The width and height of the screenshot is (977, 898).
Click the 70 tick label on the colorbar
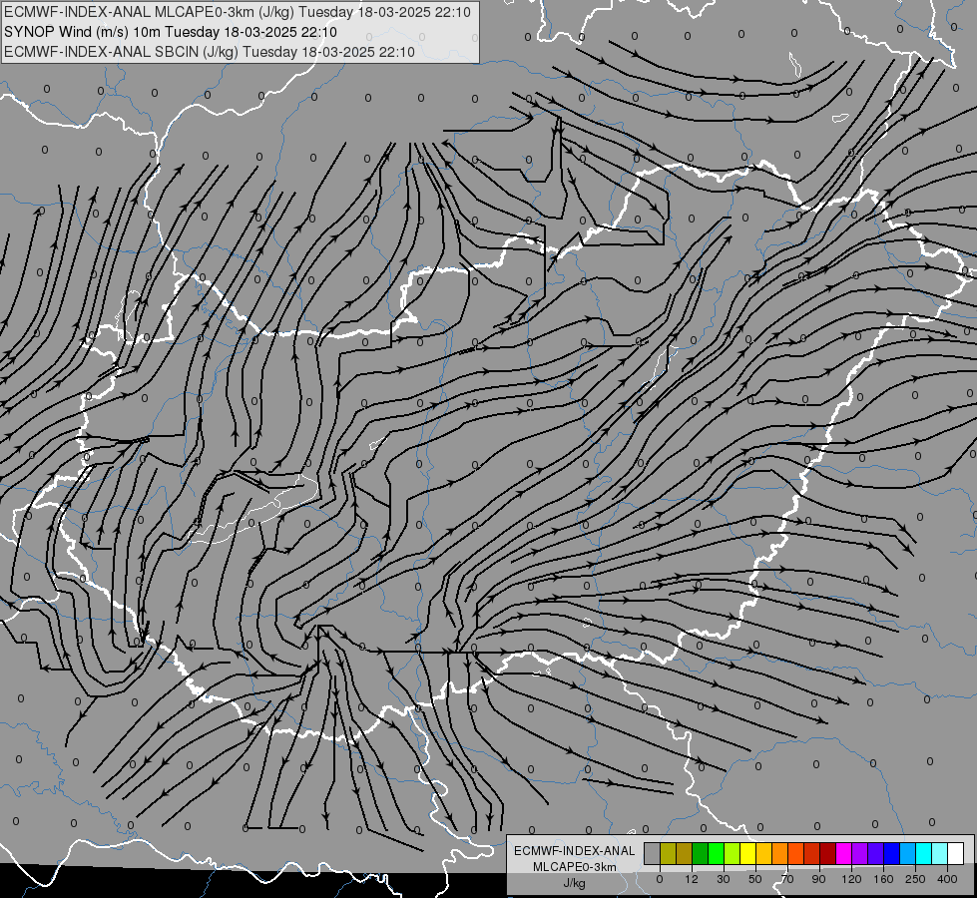point(787,879)
